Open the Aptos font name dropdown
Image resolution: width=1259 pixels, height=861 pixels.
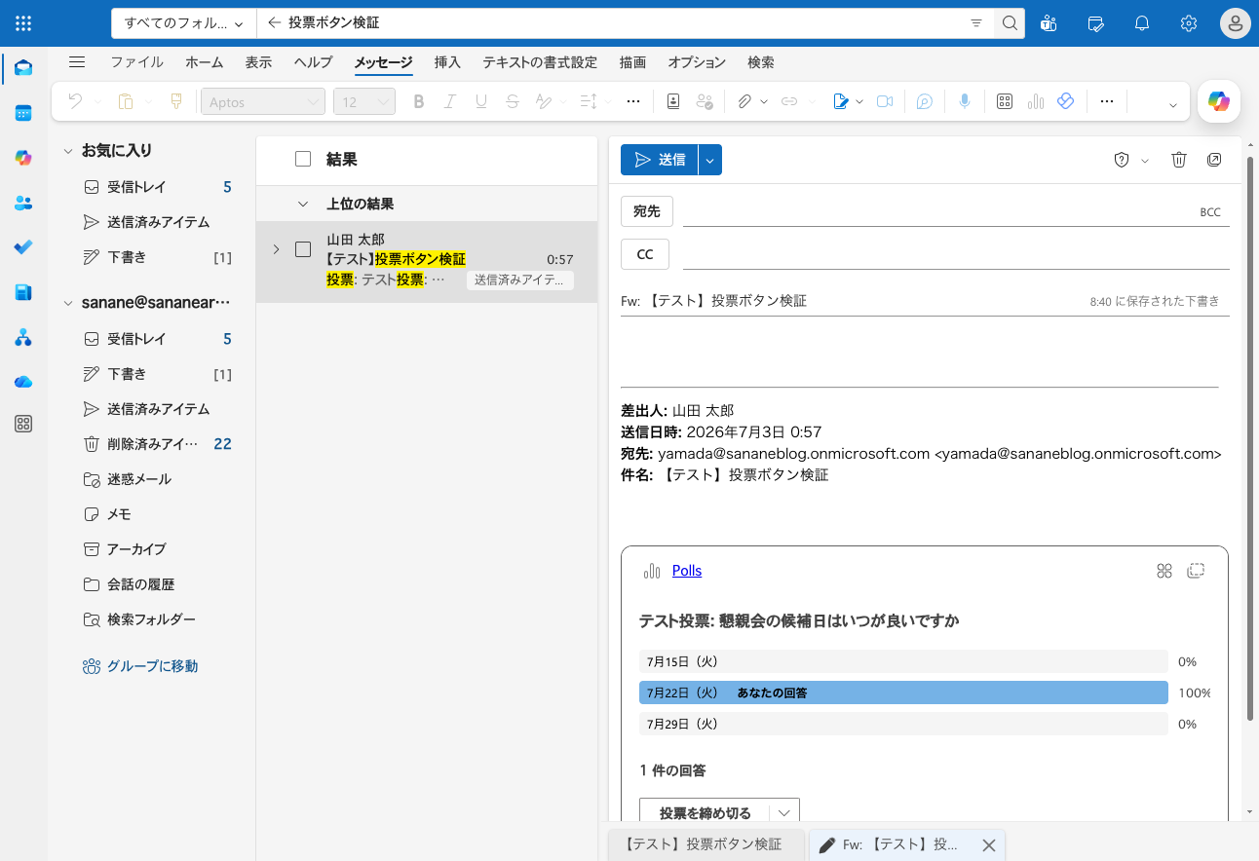point(263,101)
